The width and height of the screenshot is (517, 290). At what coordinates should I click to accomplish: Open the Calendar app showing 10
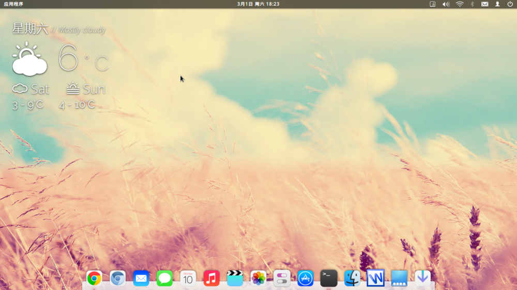coord(188,279)
